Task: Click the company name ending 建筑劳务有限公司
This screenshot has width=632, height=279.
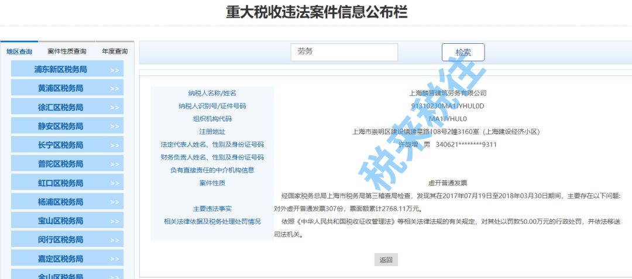Action: (x=448, y=93)
